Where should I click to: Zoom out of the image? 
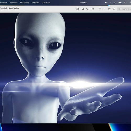point(83,9)
